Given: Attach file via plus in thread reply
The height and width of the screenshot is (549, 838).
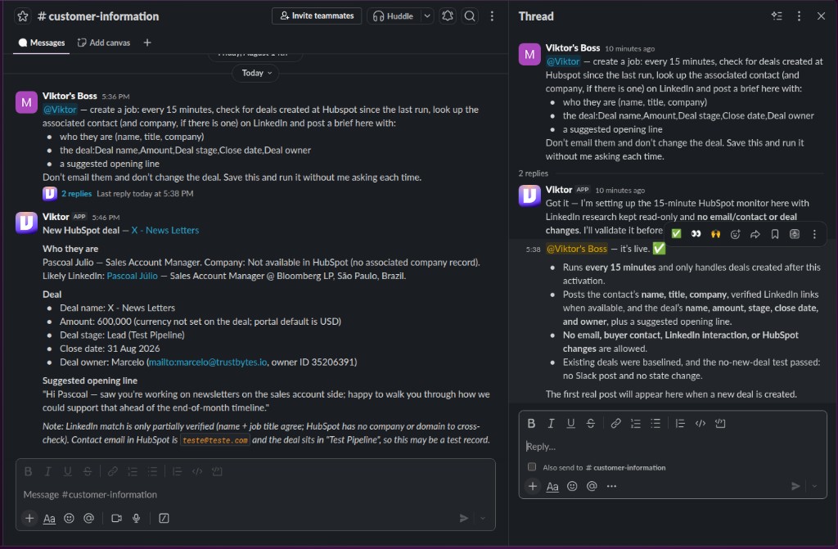Looking at the screenshot, I should (x=532, y=486).
